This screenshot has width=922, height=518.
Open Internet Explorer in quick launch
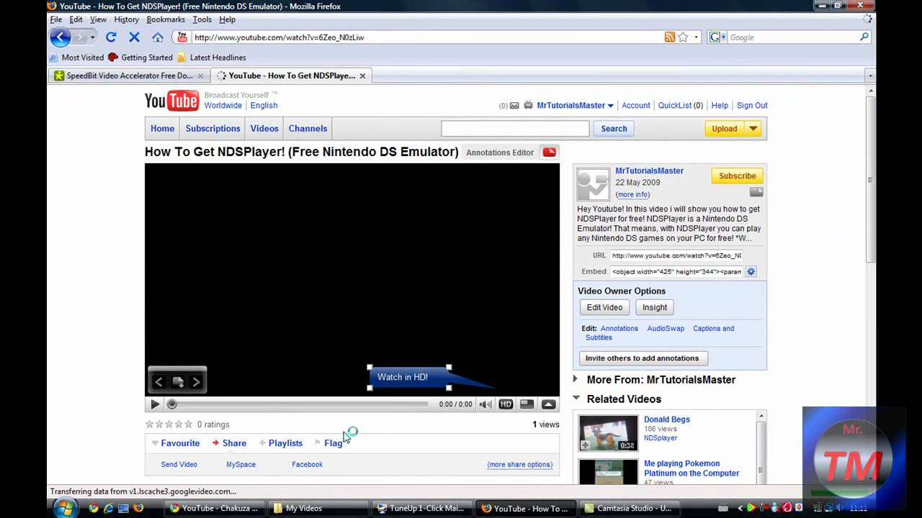coord(109,508)
